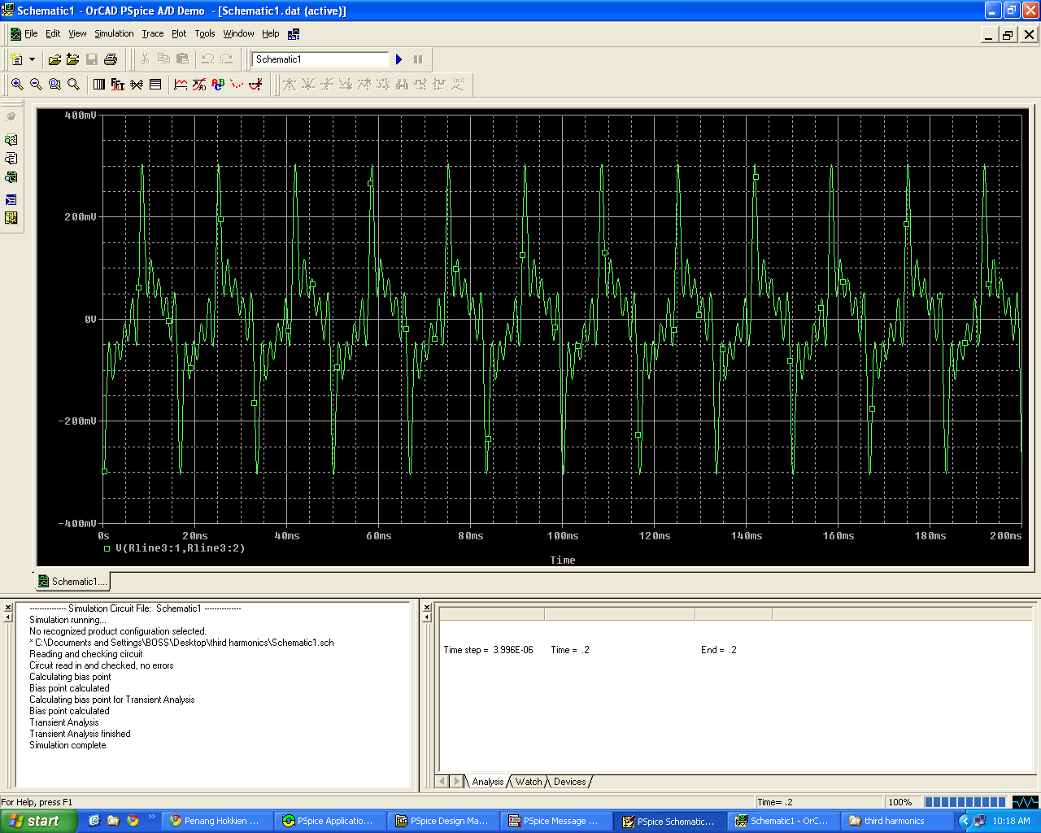Click the Simulation complete log line
The image size is (1041, 833).
point(68,745)
